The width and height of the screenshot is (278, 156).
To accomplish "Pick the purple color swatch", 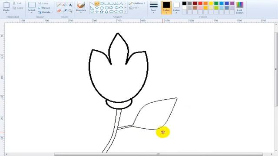I will (x=232, y=3).
